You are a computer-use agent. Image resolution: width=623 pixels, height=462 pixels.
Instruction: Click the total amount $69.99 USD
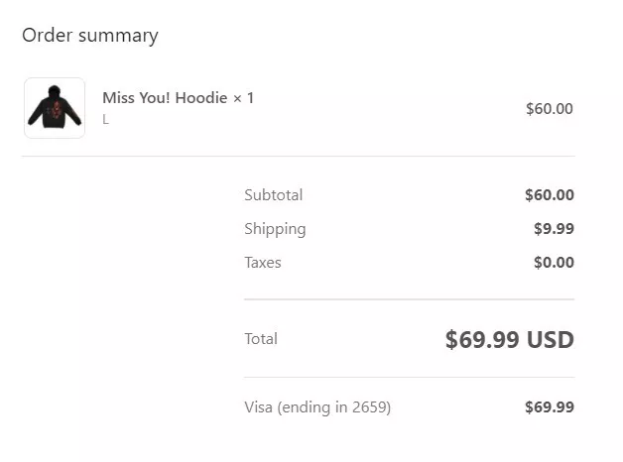pyautogui.click(x=509, y=340)
